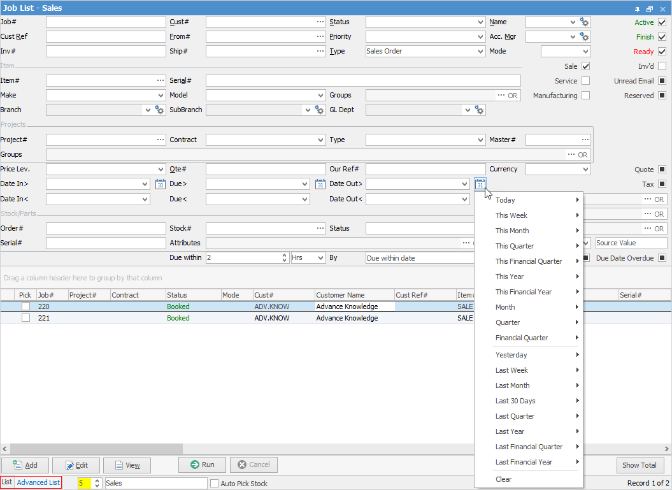Click the gear icon beside the Name field
672x490 pixels.
pyautogui.click(x=584, y=22)
